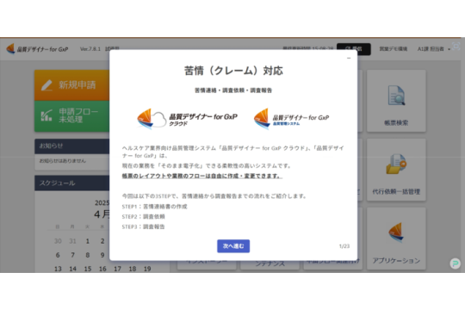
Task: Click the 申請フロー未処理 chart icon
Action: pyautogui.click(x=46, y=115)
